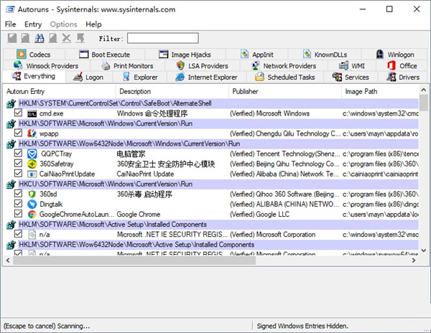Click the Google Chrome icon in the entry list
Image resolution: width=431 pixels, height=333 pixels.
click(32, 214)
